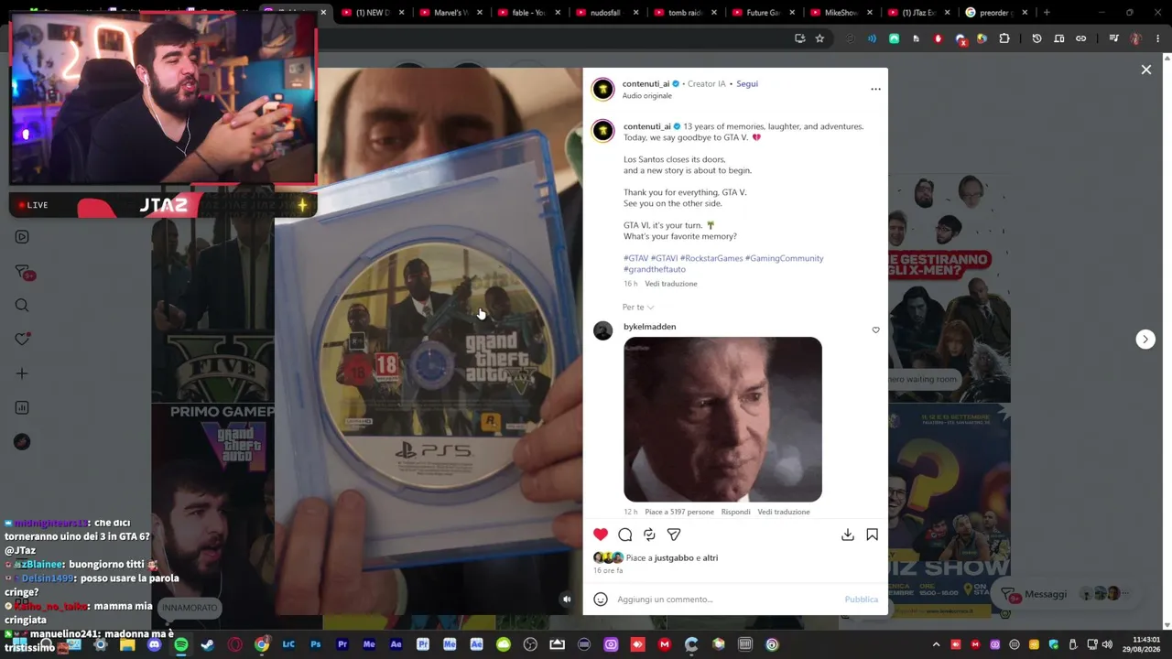Open the 'altri' likers list
1172x659 pixels.
pyautogui.click(x=710, y=557)
